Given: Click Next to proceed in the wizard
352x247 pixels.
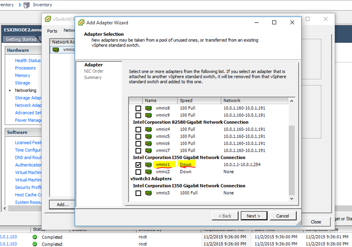Looking at the screenshot, I should pyautogui.click(x=254, y=216).
